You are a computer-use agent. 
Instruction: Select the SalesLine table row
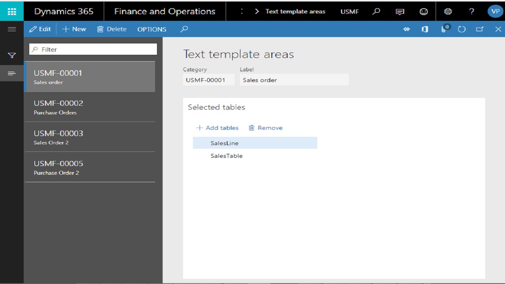click(255, 143)
